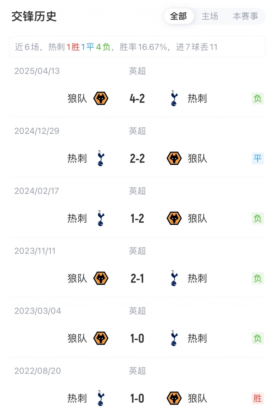Click the blue 平 result badge
The width and height of the screenshot is (275, 413).
click(257, 158)
